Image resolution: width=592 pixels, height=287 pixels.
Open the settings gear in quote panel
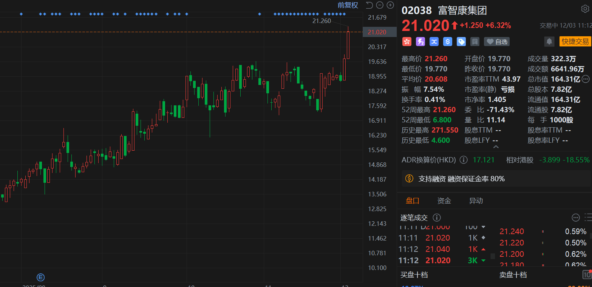pyautogui.click(x=584, y=9)
